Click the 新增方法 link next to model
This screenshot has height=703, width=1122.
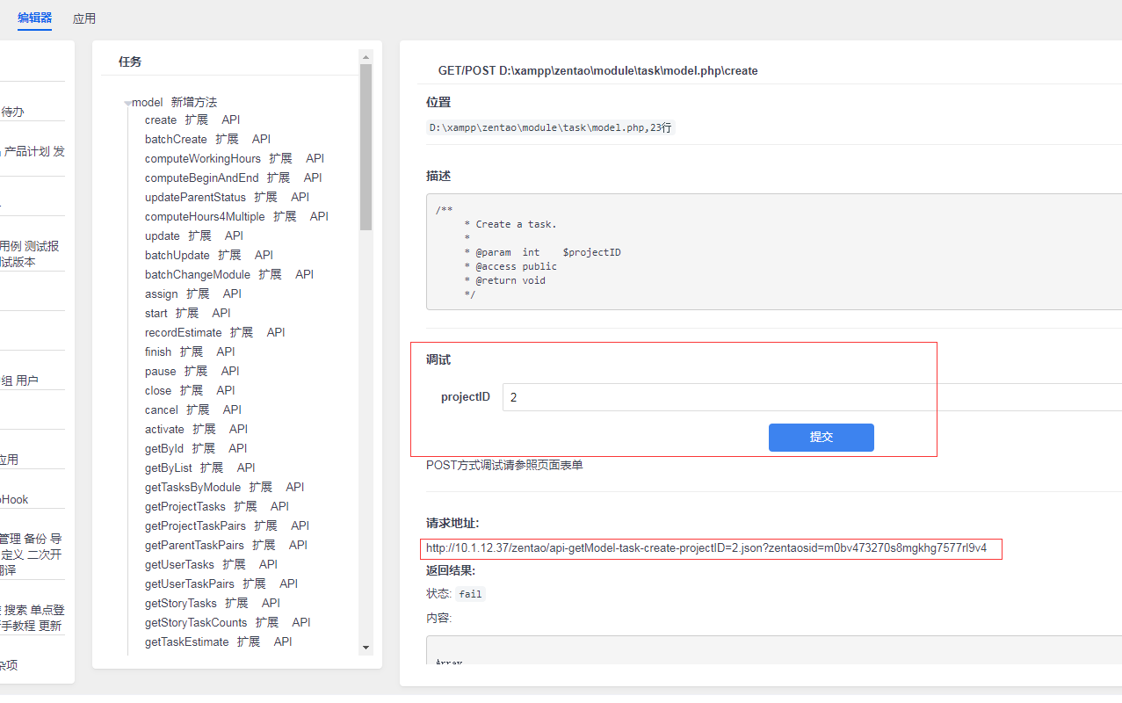click(x=194, y=102)
